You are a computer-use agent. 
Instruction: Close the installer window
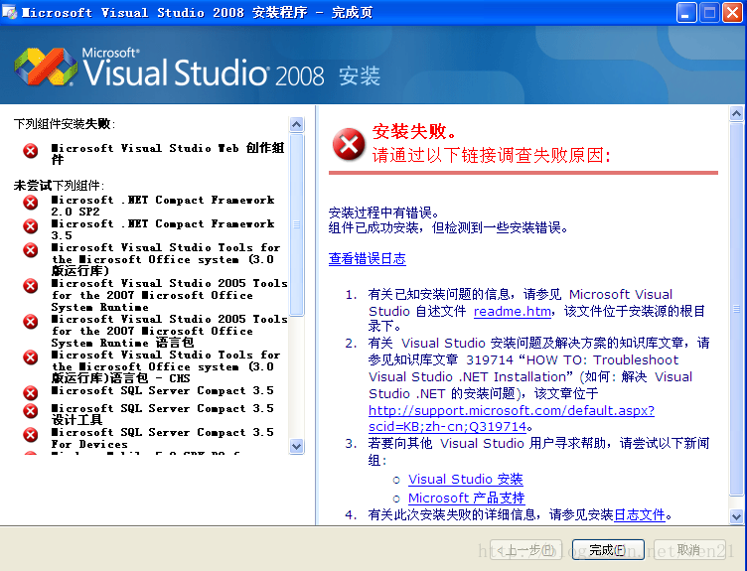[x=733, y=12]
